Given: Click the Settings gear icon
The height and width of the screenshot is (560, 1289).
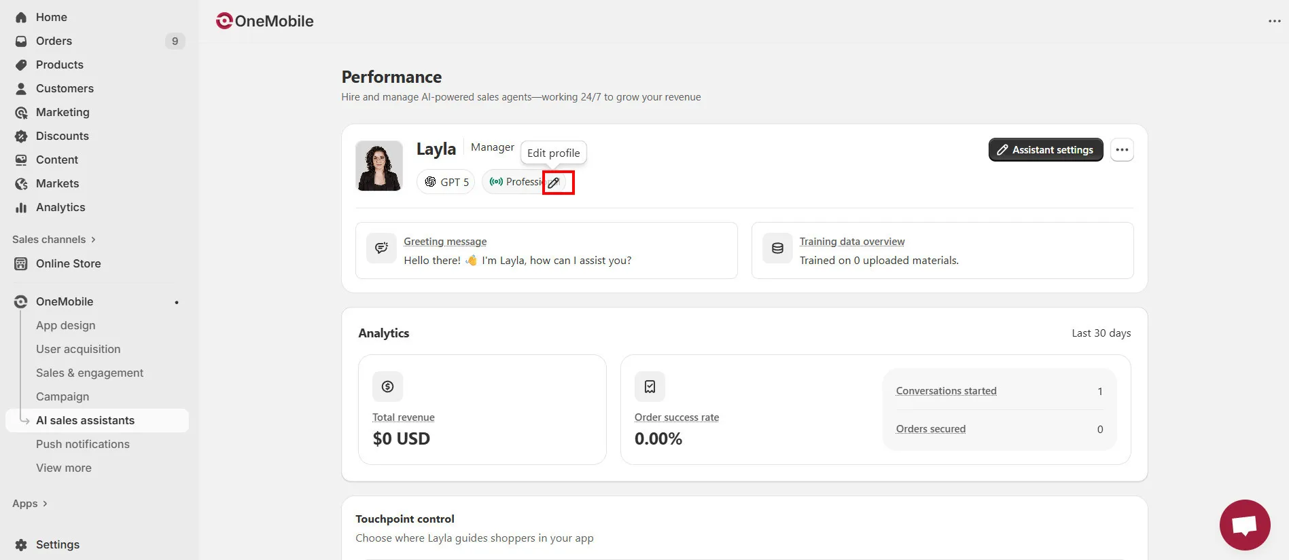Looking at the screenshot, I should (x=21, y=544).
